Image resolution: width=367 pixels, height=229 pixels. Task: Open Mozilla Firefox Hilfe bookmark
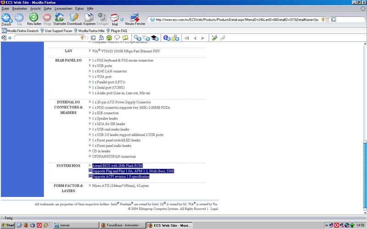click(x=89, y=31)
